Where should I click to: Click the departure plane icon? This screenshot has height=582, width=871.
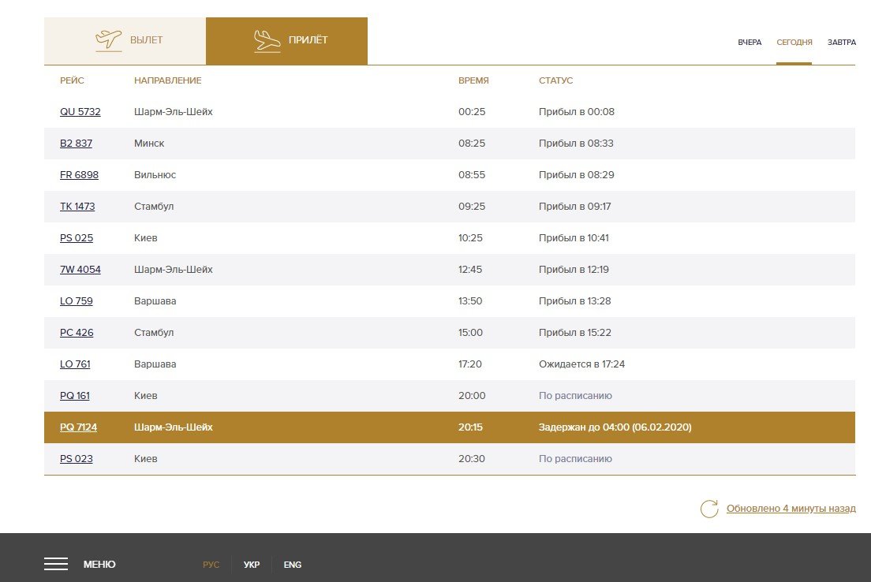[108, 40]
